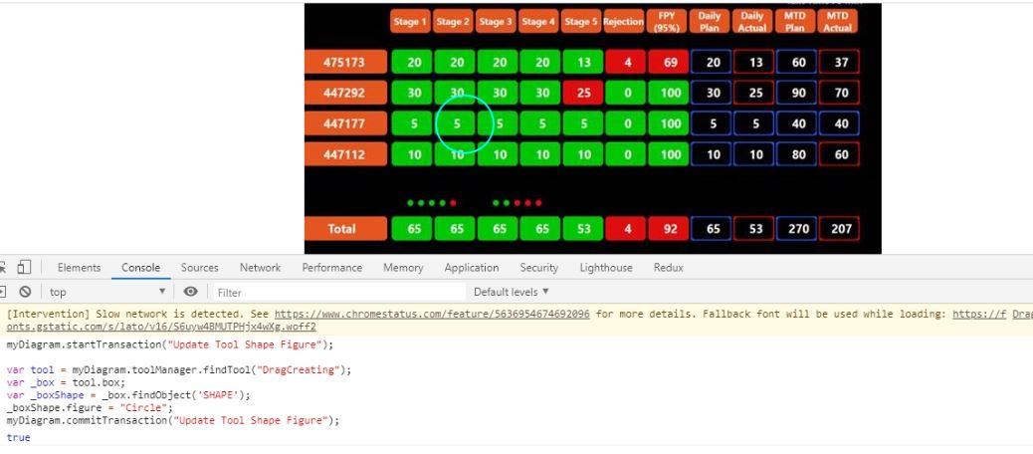The image size is (1033, 454).
Task: Select the 447177 row label
Action: (x=346, y=123)
